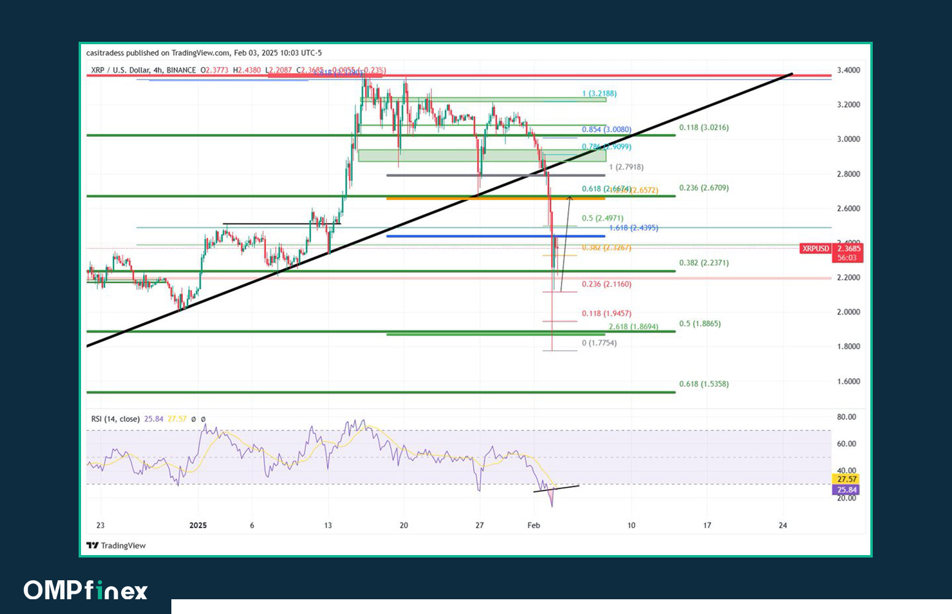Click "2.8000" on the price axis

[848, 174]
